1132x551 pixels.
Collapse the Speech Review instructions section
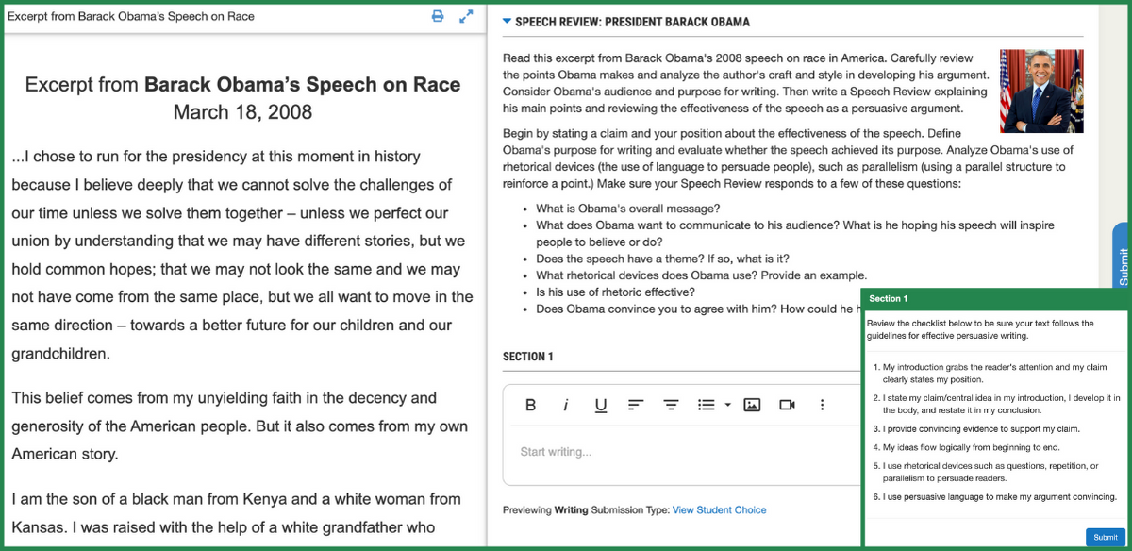point(508,21)
